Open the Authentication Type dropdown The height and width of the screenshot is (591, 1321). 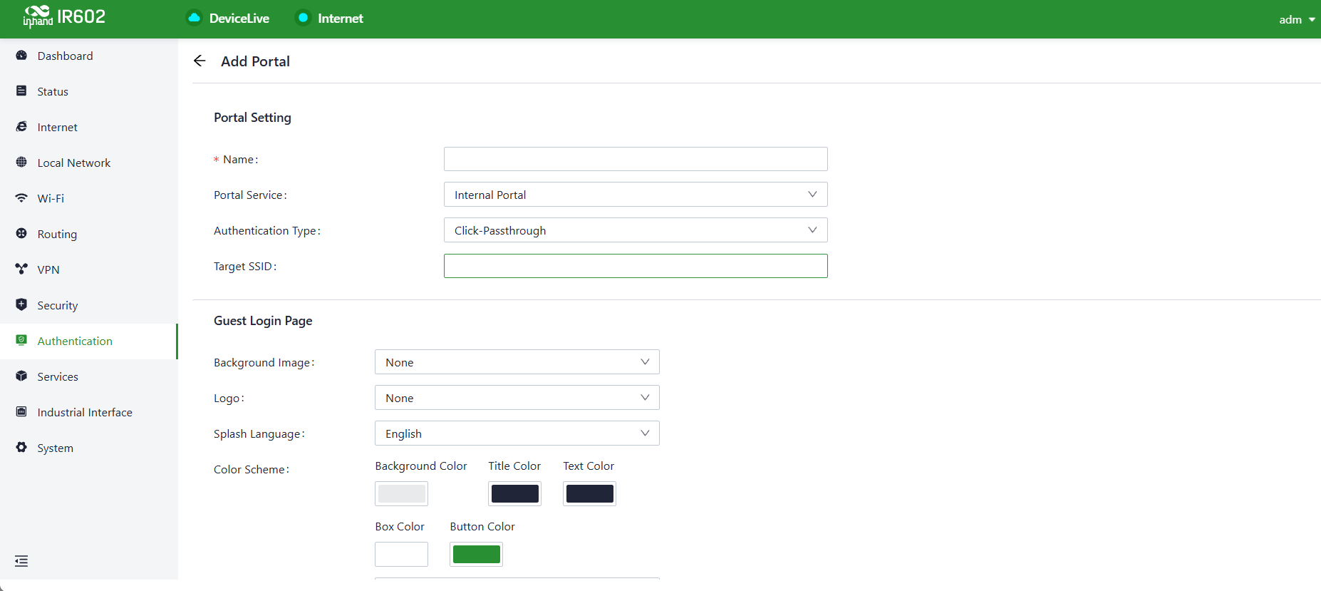coord(636,230)
